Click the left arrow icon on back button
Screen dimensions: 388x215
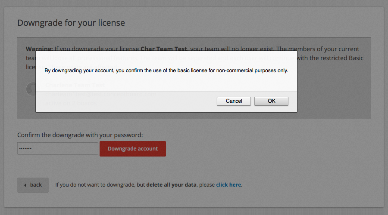pos(25,185)
